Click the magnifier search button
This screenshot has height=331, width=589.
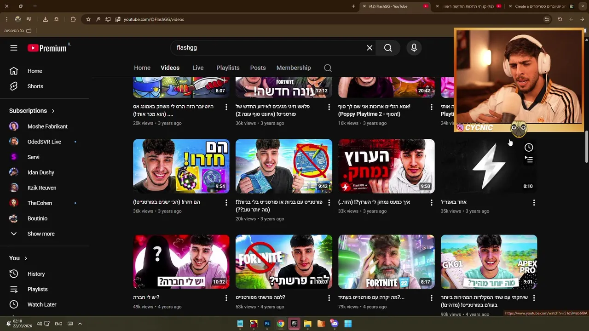[388, 48]
